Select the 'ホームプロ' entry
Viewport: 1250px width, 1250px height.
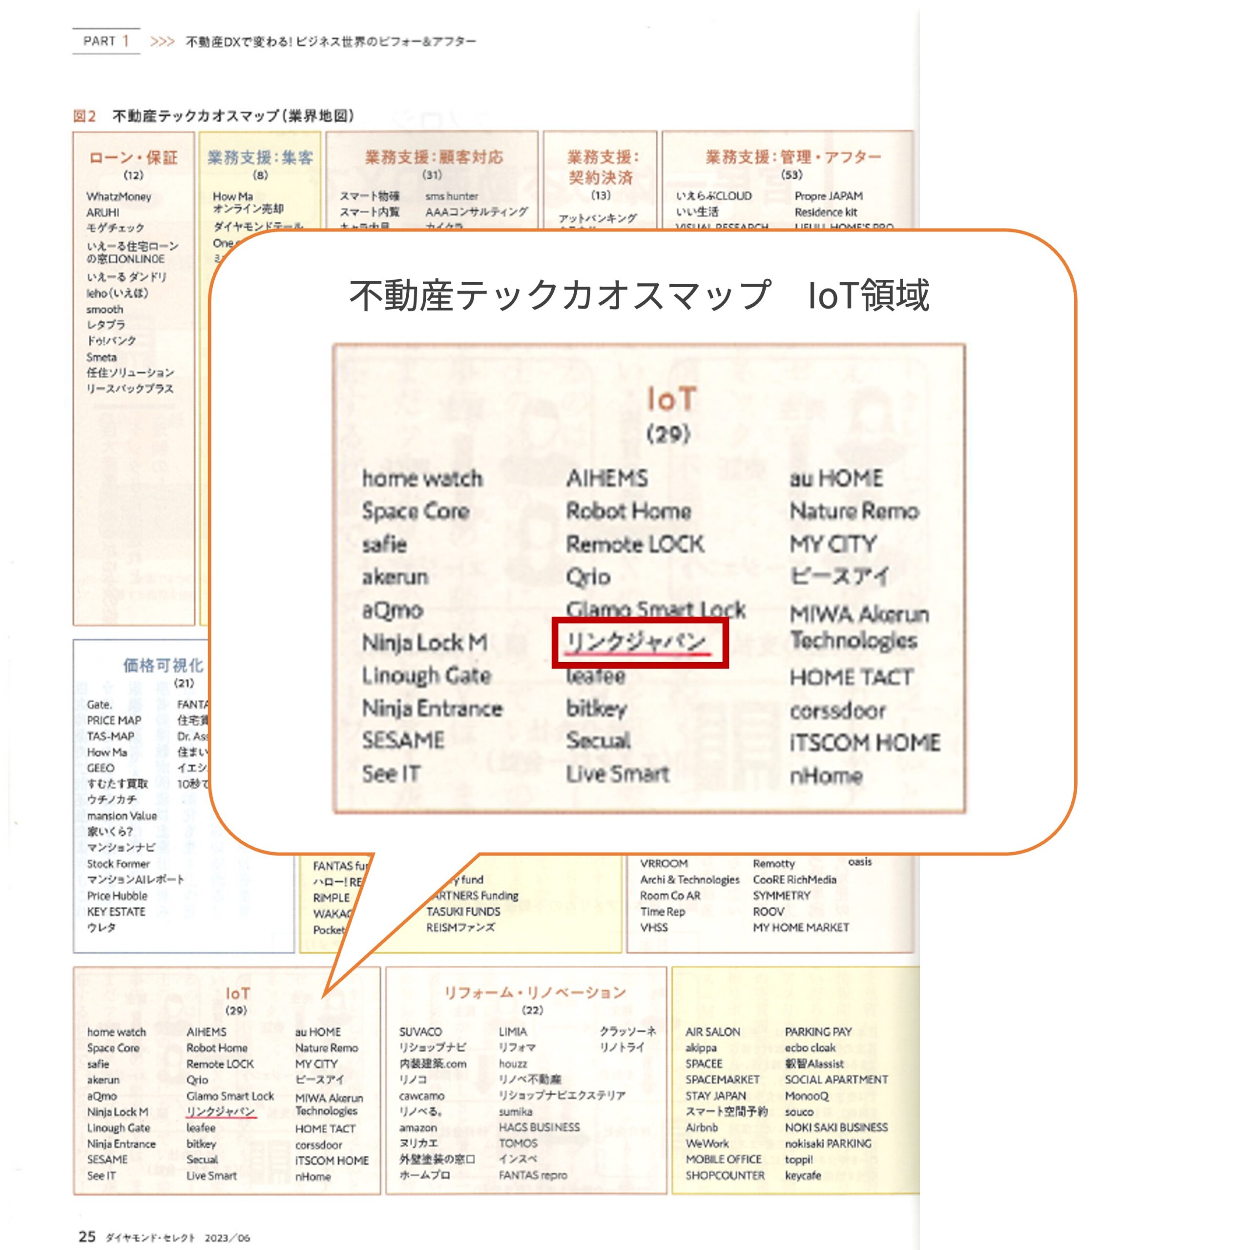[424, 1176]
